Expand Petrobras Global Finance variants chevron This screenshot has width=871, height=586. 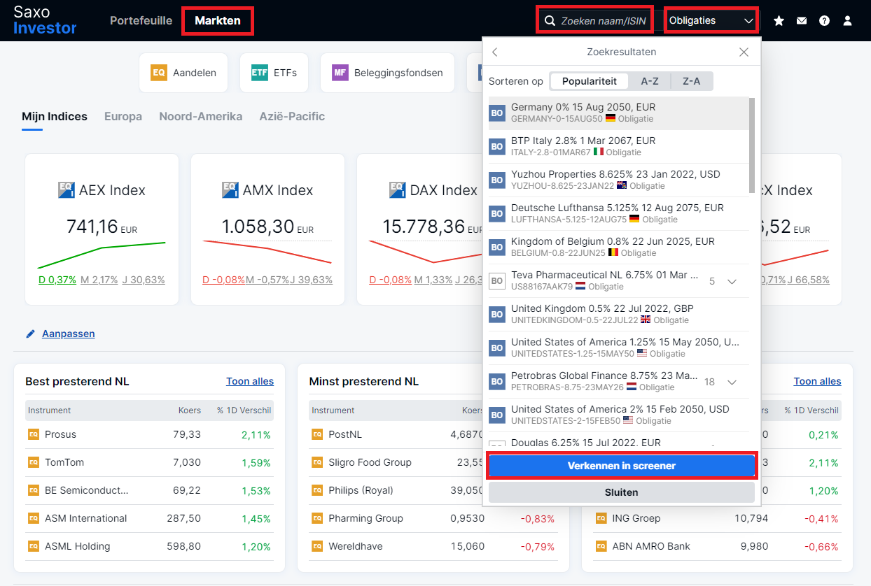click(x=732, y=382)
